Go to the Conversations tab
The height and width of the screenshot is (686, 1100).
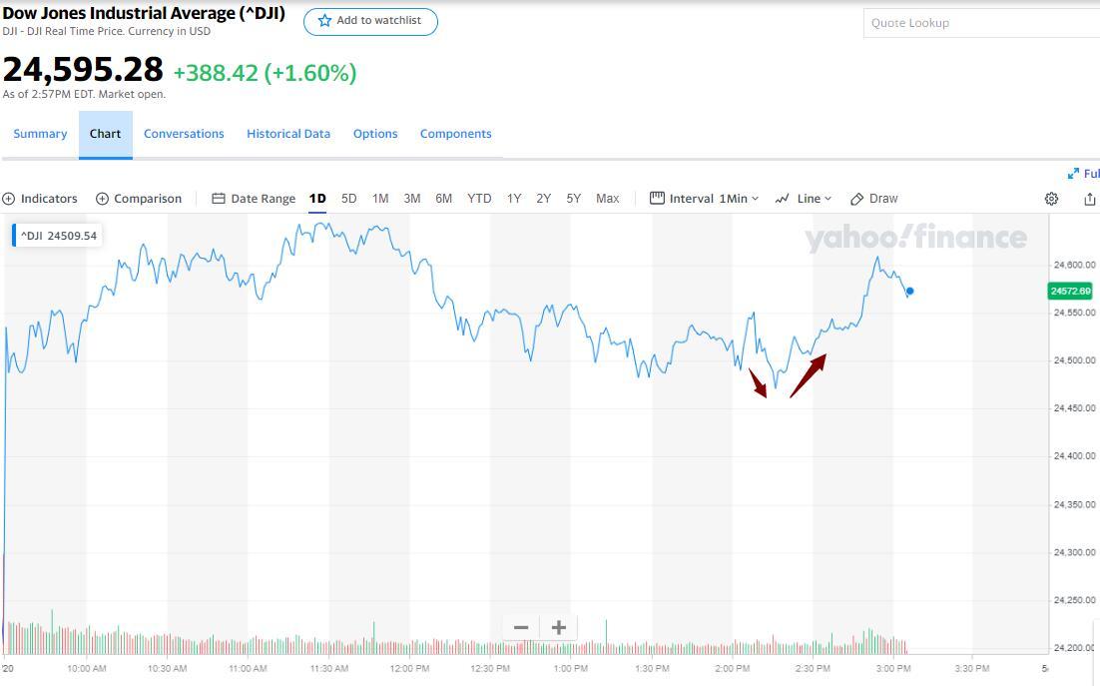tap(184, 134)
